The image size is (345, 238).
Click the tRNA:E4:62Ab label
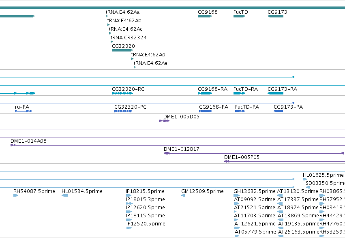(x=124, y=21)
